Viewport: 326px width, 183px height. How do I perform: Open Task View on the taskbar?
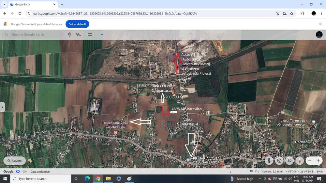[76, 179]
